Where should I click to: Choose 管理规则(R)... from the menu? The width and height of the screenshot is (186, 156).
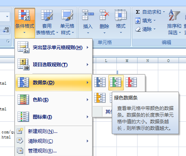pos(54,151)
